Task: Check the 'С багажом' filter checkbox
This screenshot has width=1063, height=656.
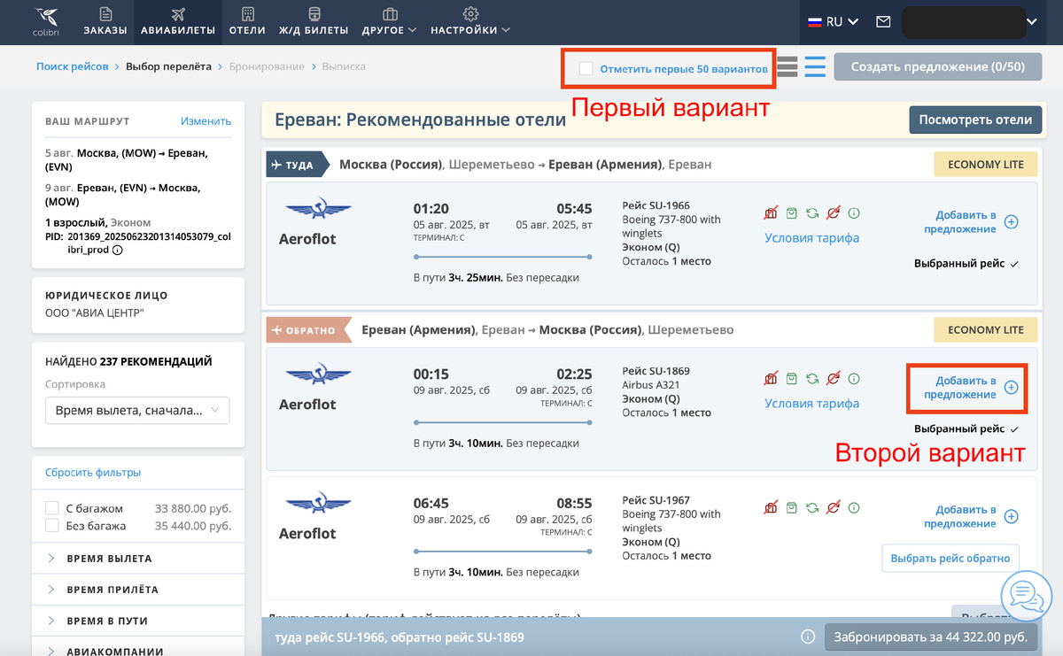Action: [x=51, y=507]
